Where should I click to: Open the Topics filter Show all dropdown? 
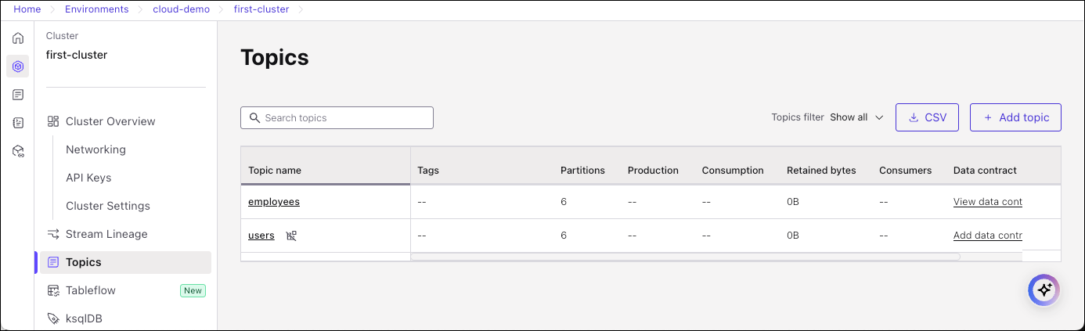click(x=856, y=117)
